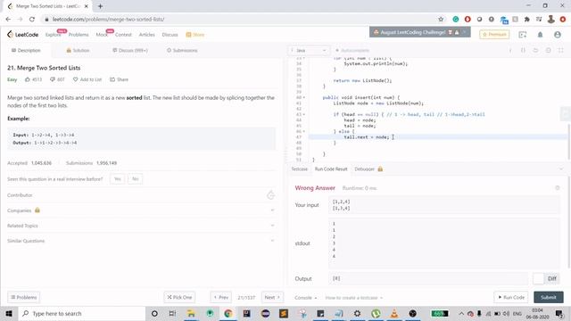
Task: Open the Console dropdown
Action: click(x=305, y=297)
